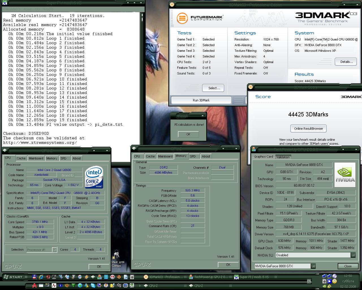This screenshot has width=362, height=290.
Task: Launch Winamp lightning icon in quick launch
Action: [86, 277]
